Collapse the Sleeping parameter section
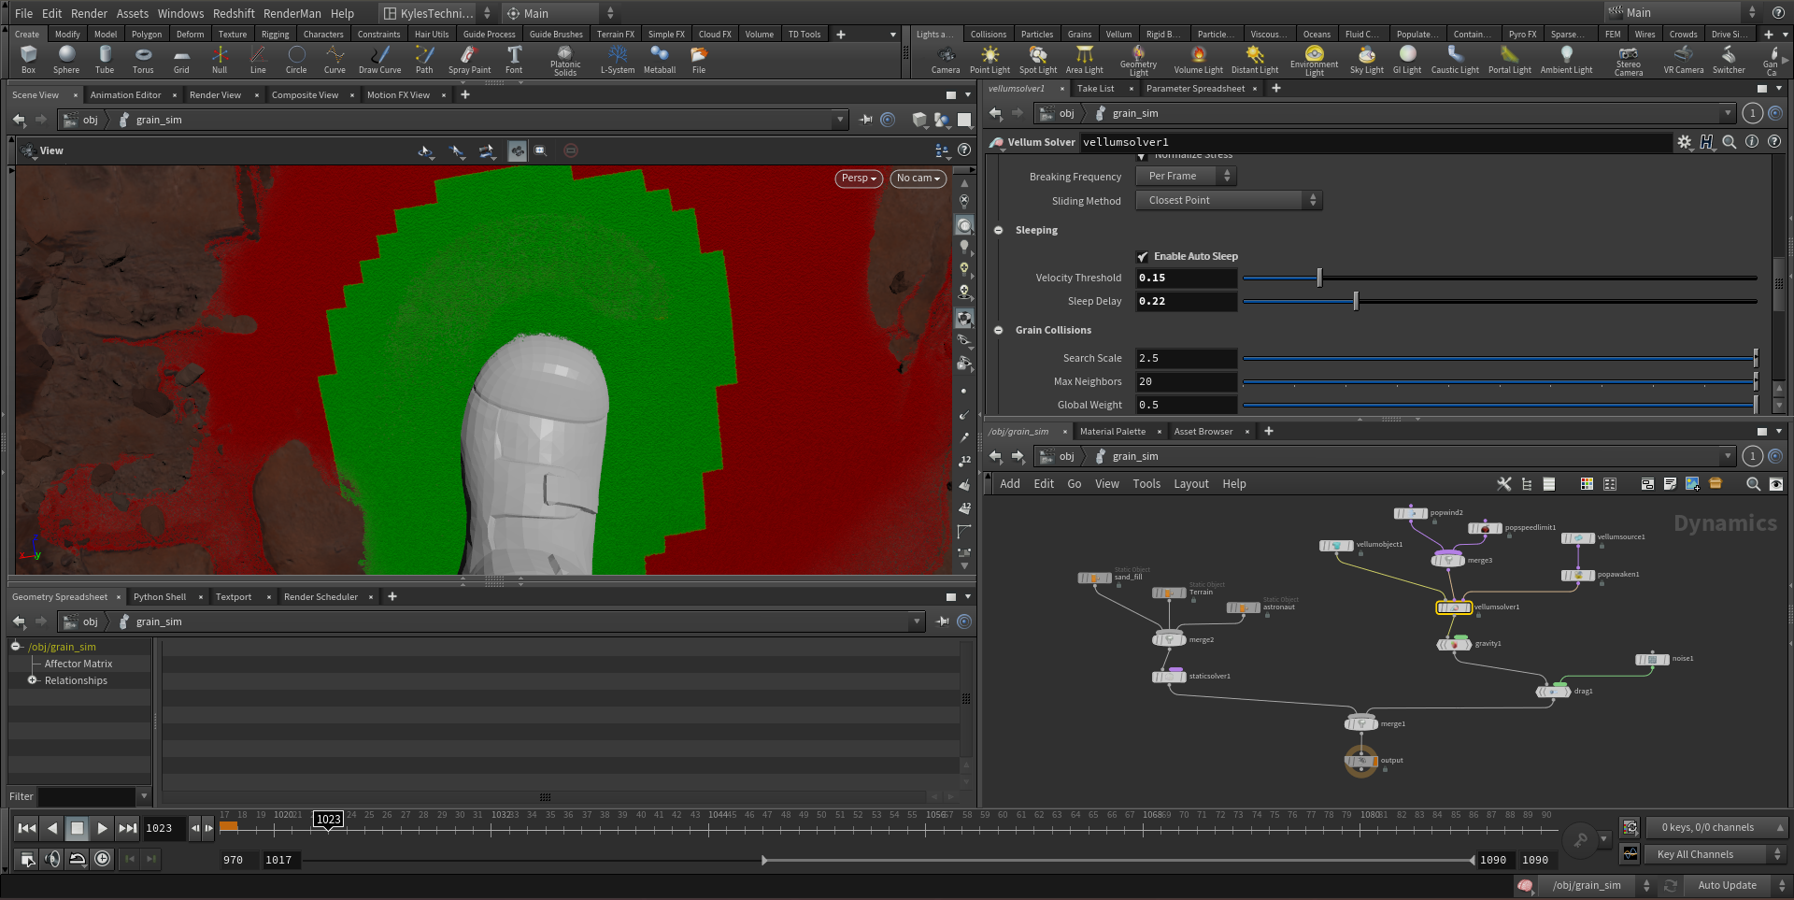 pos(999,231)
